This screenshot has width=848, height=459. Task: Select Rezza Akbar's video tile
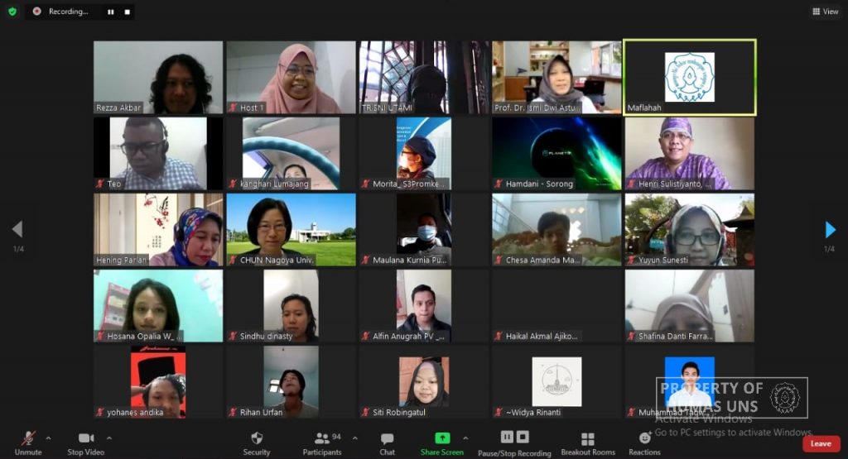pyautogui.click(x=158, y=77)
